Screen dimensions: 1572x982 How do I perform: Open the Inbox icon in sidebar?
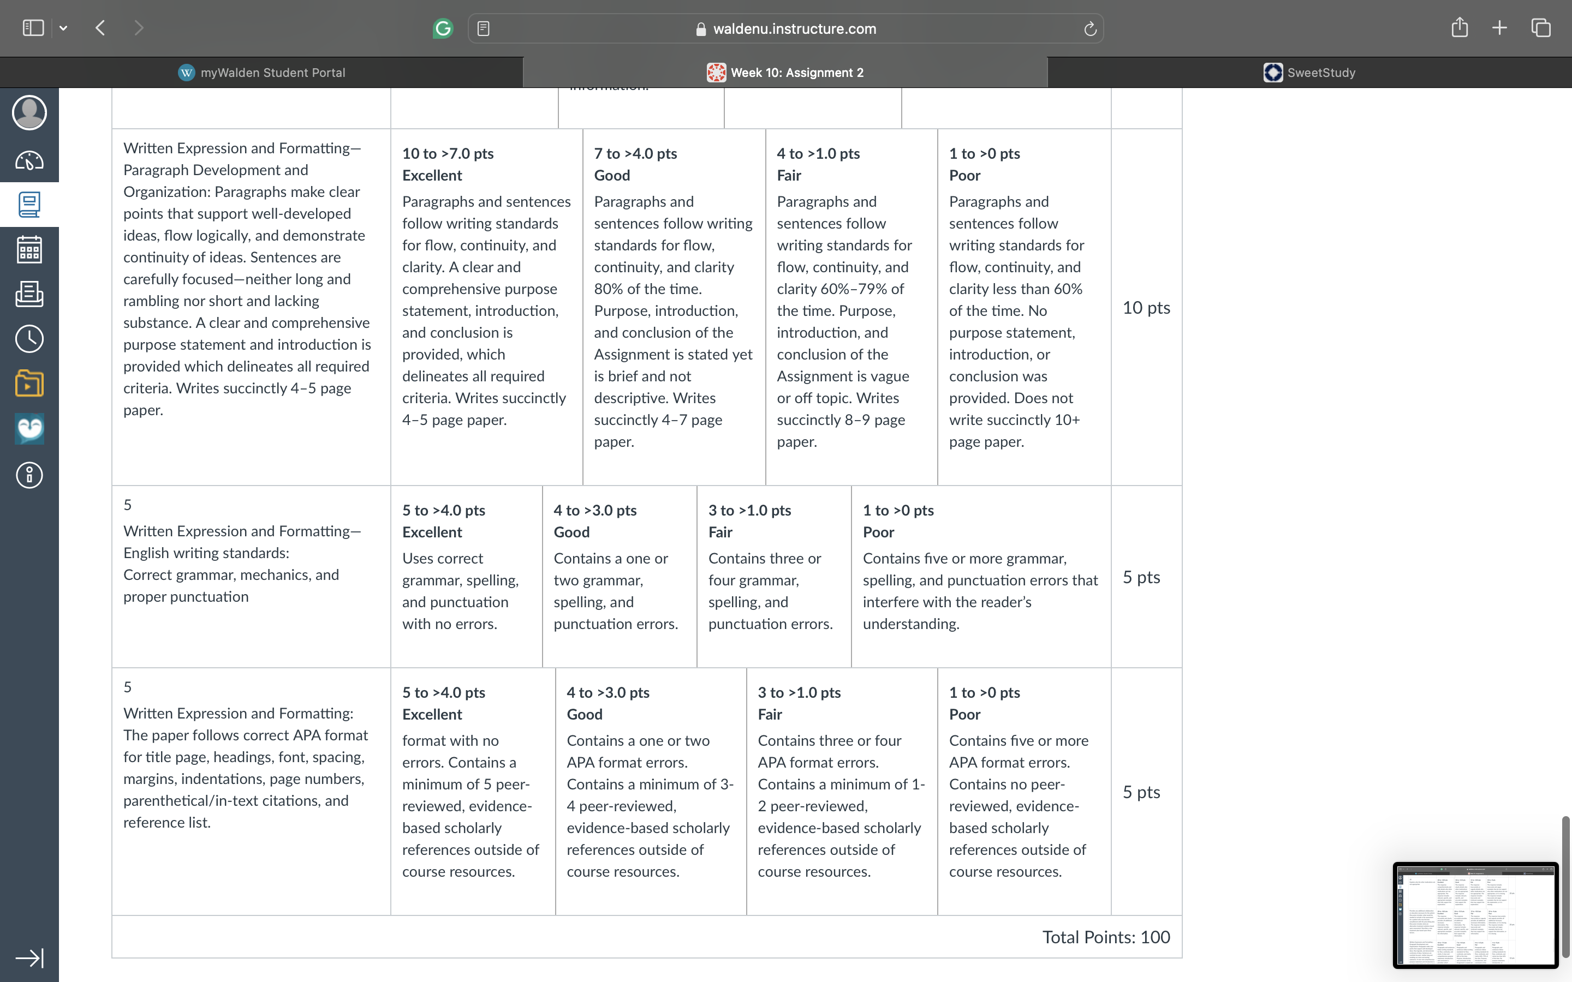pyautogui.click(x=29, y=294)
